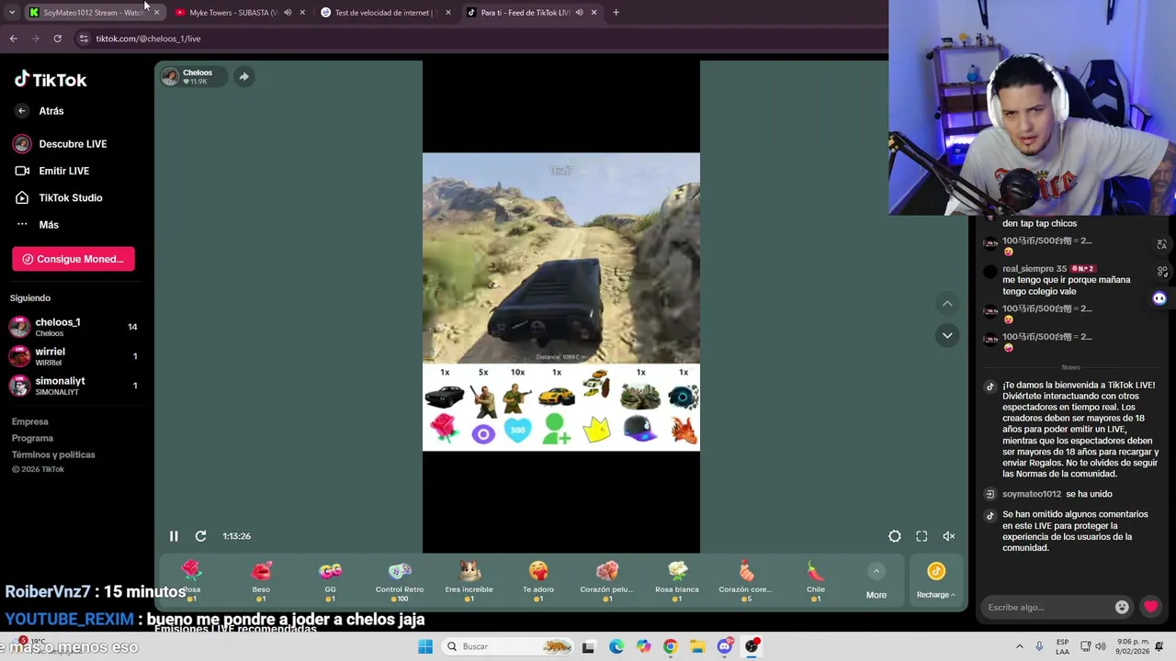Click the taskbar Buscar search box

[508, 646]
